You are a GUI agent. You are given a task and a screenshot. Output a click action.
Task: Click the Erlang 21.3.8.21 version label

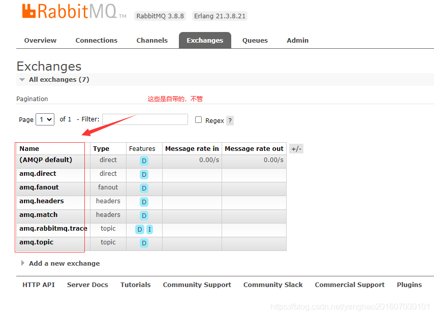click(220, 16)
